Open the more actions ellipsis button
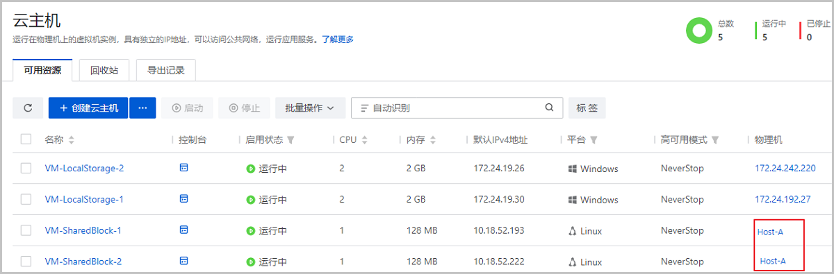This screenshot has width=834, height=274. 142,108
